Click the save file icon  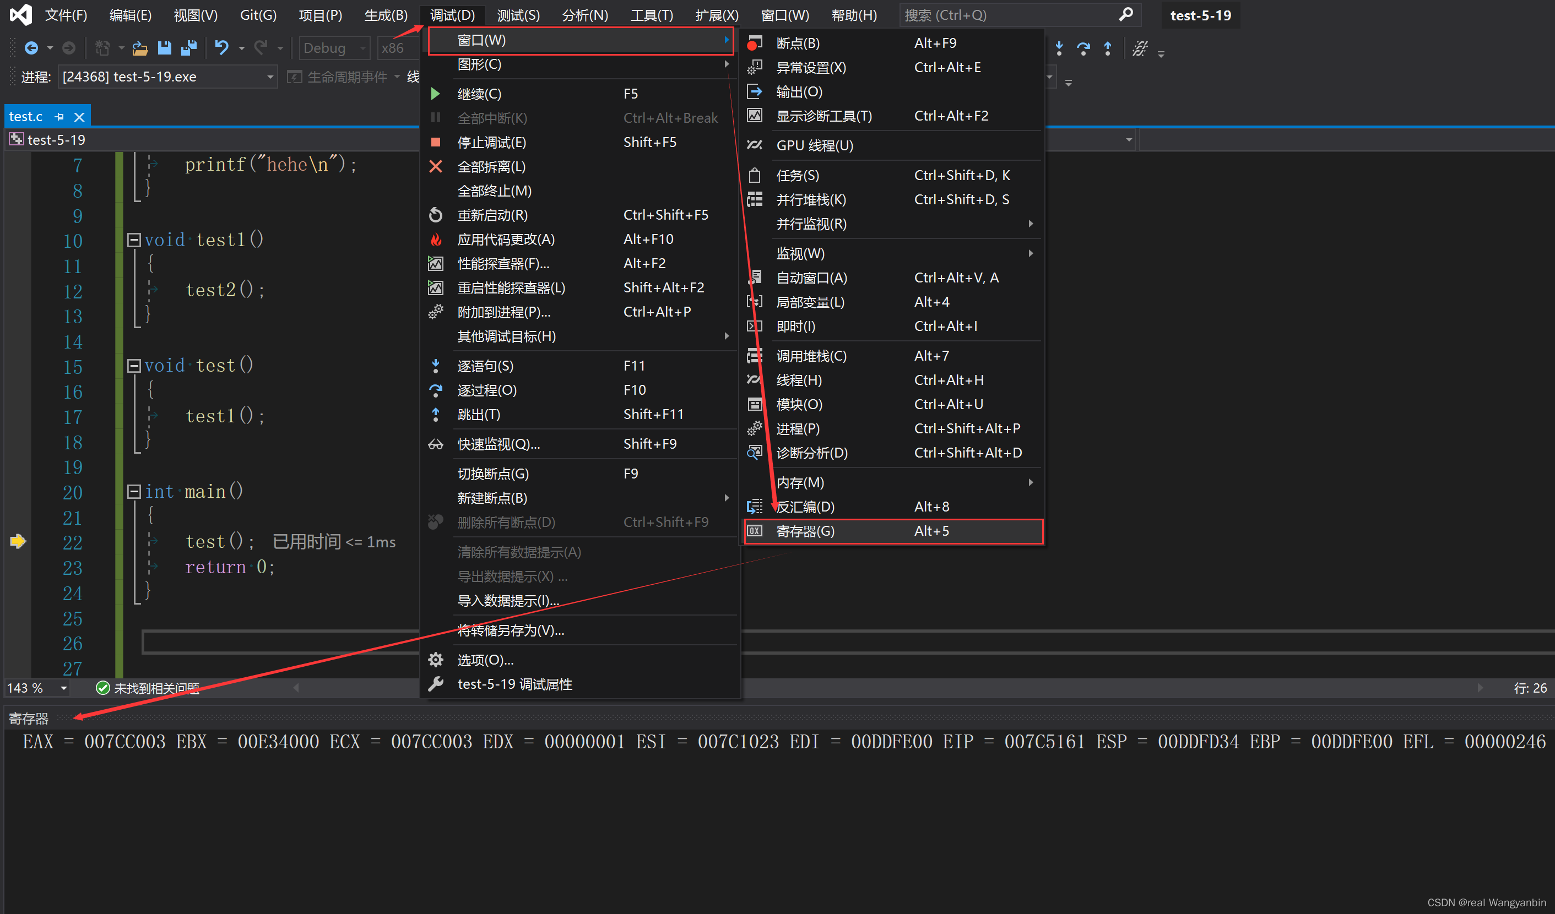point(164,47)
